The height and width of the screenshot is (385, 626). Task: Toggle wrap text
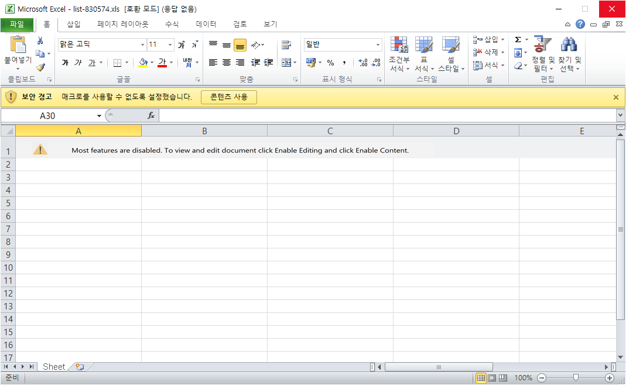click(286, 45)
